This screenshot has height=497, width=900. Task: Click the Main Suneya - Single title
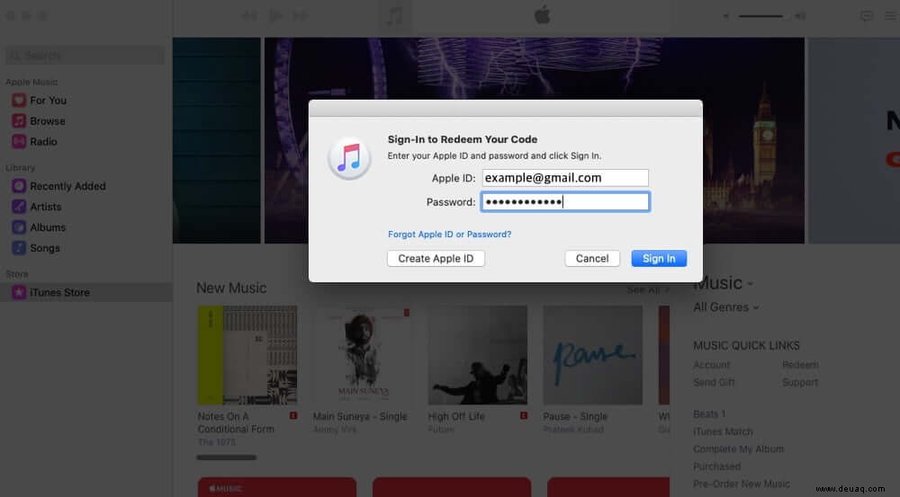[360, 417]
